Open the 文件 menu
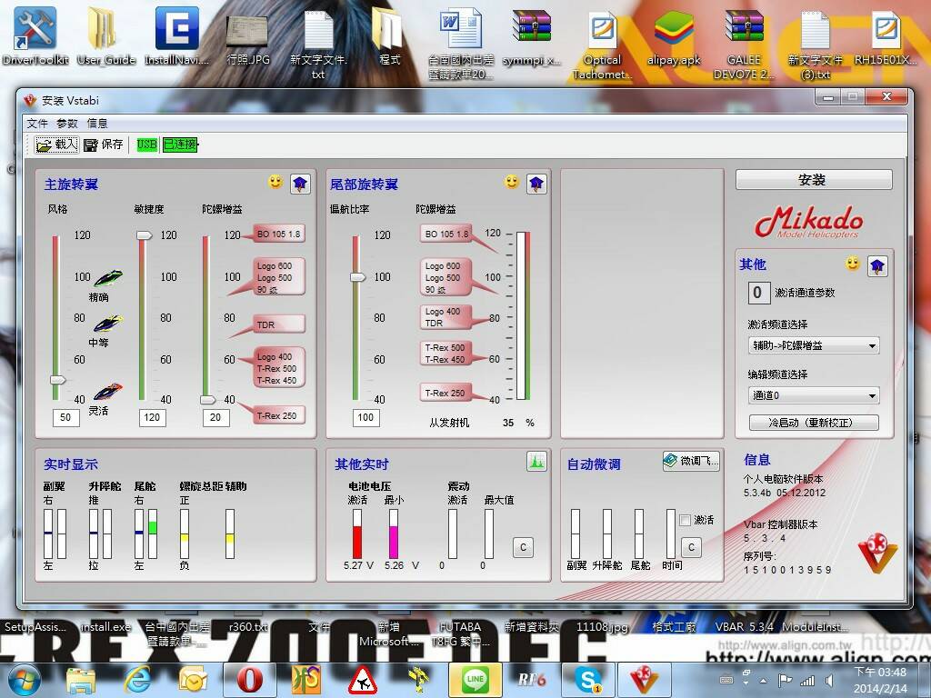The width and height of the screenshot is (931, 698). (x=36, y=123)
